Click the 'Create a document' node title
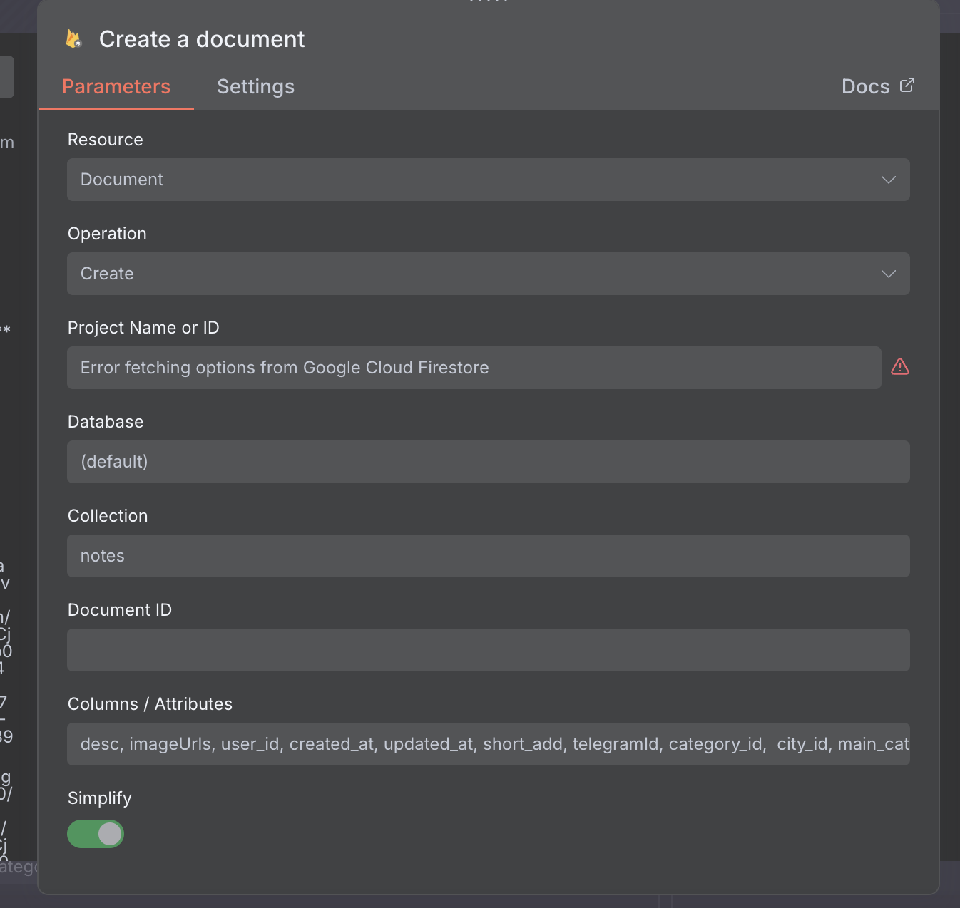Screen dimensions: 960x908 tap(202, 39)
